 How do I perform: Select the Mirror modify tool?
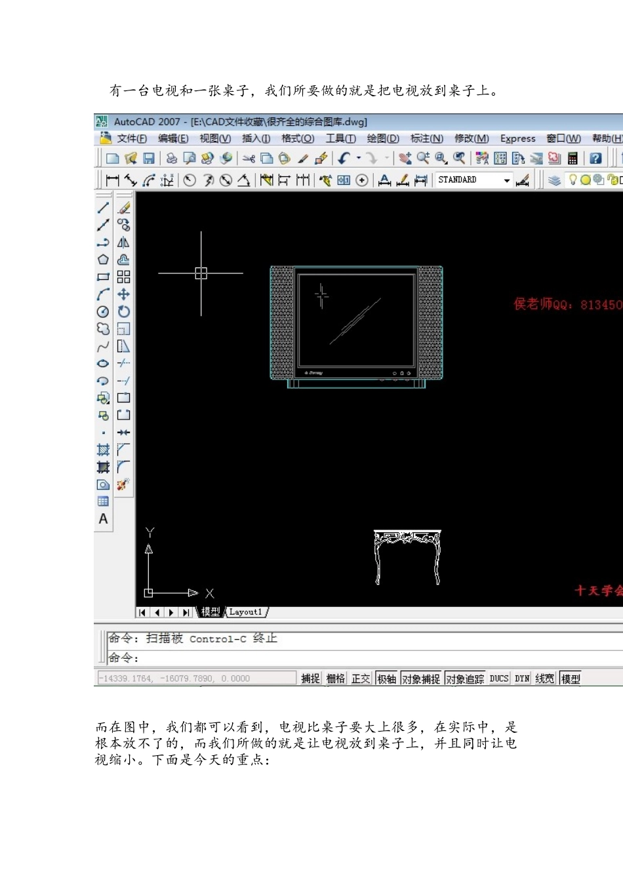pyautogui.click(x=123, y=243)
